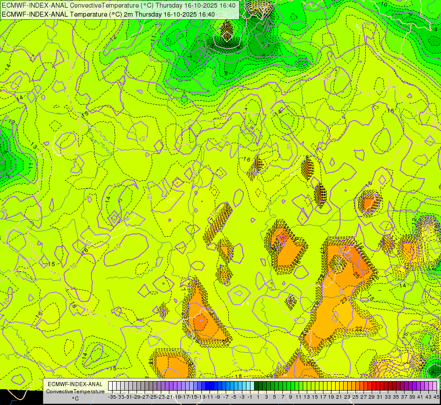Click the 13 contour label on the map
441x405 pixels.
34,146
